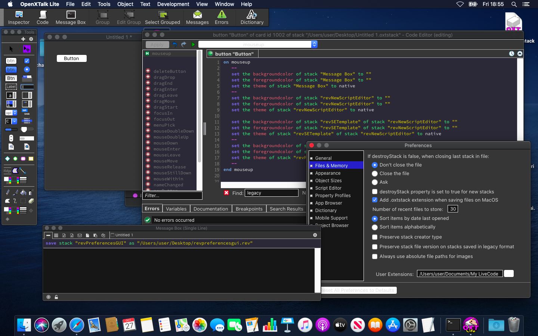The image size is (538, 336).
Task: Pick the checkbox control tool
Action: pos(27,60)
